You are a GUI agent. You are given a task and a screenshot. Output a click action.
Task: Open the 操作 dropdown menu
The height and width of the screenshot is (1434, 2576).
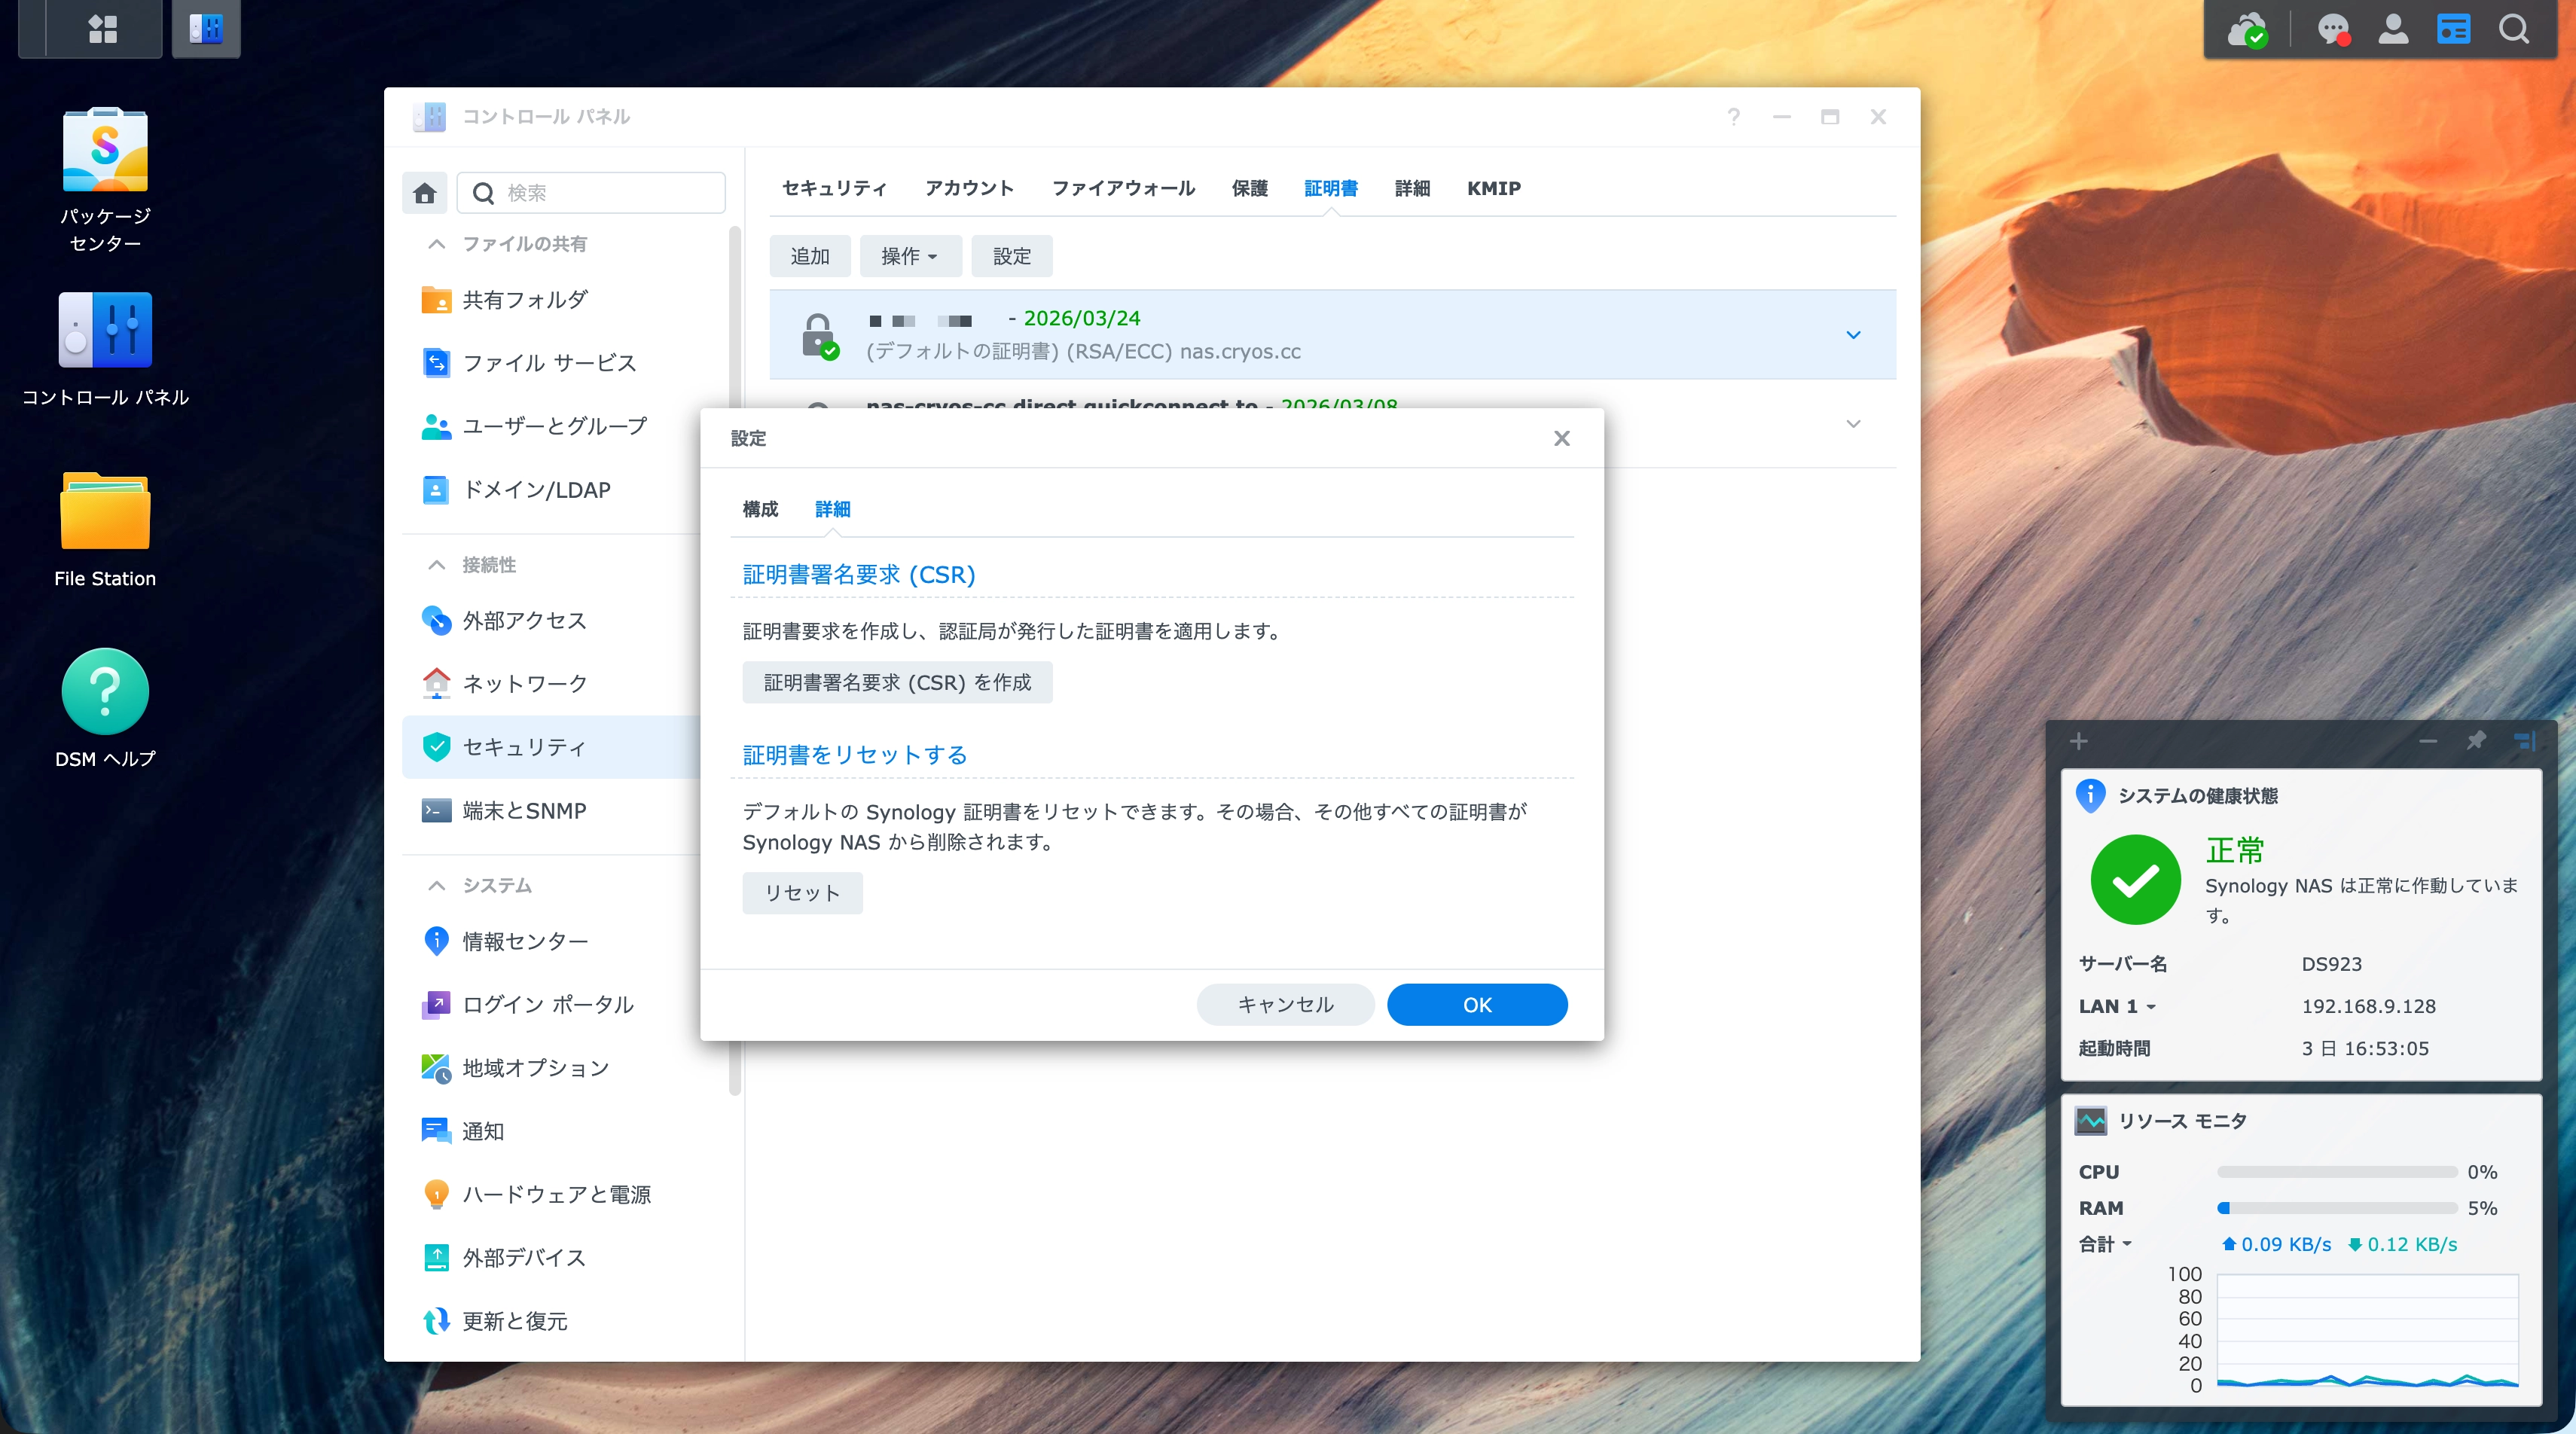pos(909,256)
